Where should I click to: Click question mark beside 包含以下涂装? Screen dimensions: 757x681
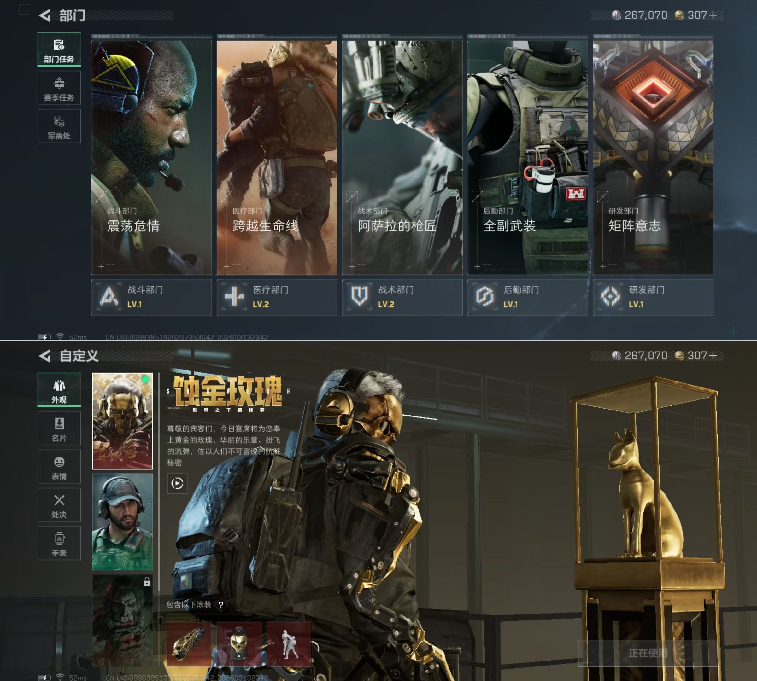[221, 605]
